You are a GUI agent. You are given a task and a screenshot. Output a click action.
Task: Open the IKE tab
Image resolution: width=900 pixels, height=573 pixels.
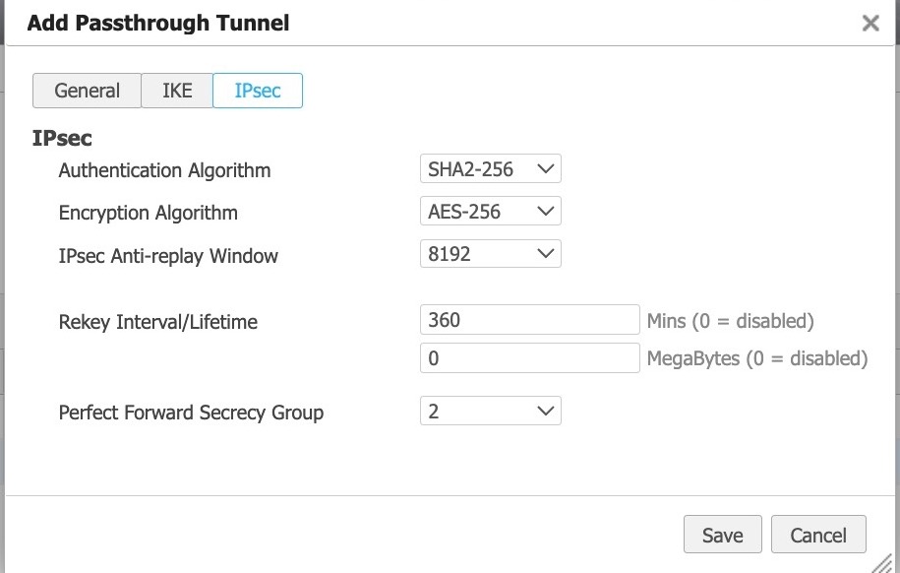[x=176, y=91]
